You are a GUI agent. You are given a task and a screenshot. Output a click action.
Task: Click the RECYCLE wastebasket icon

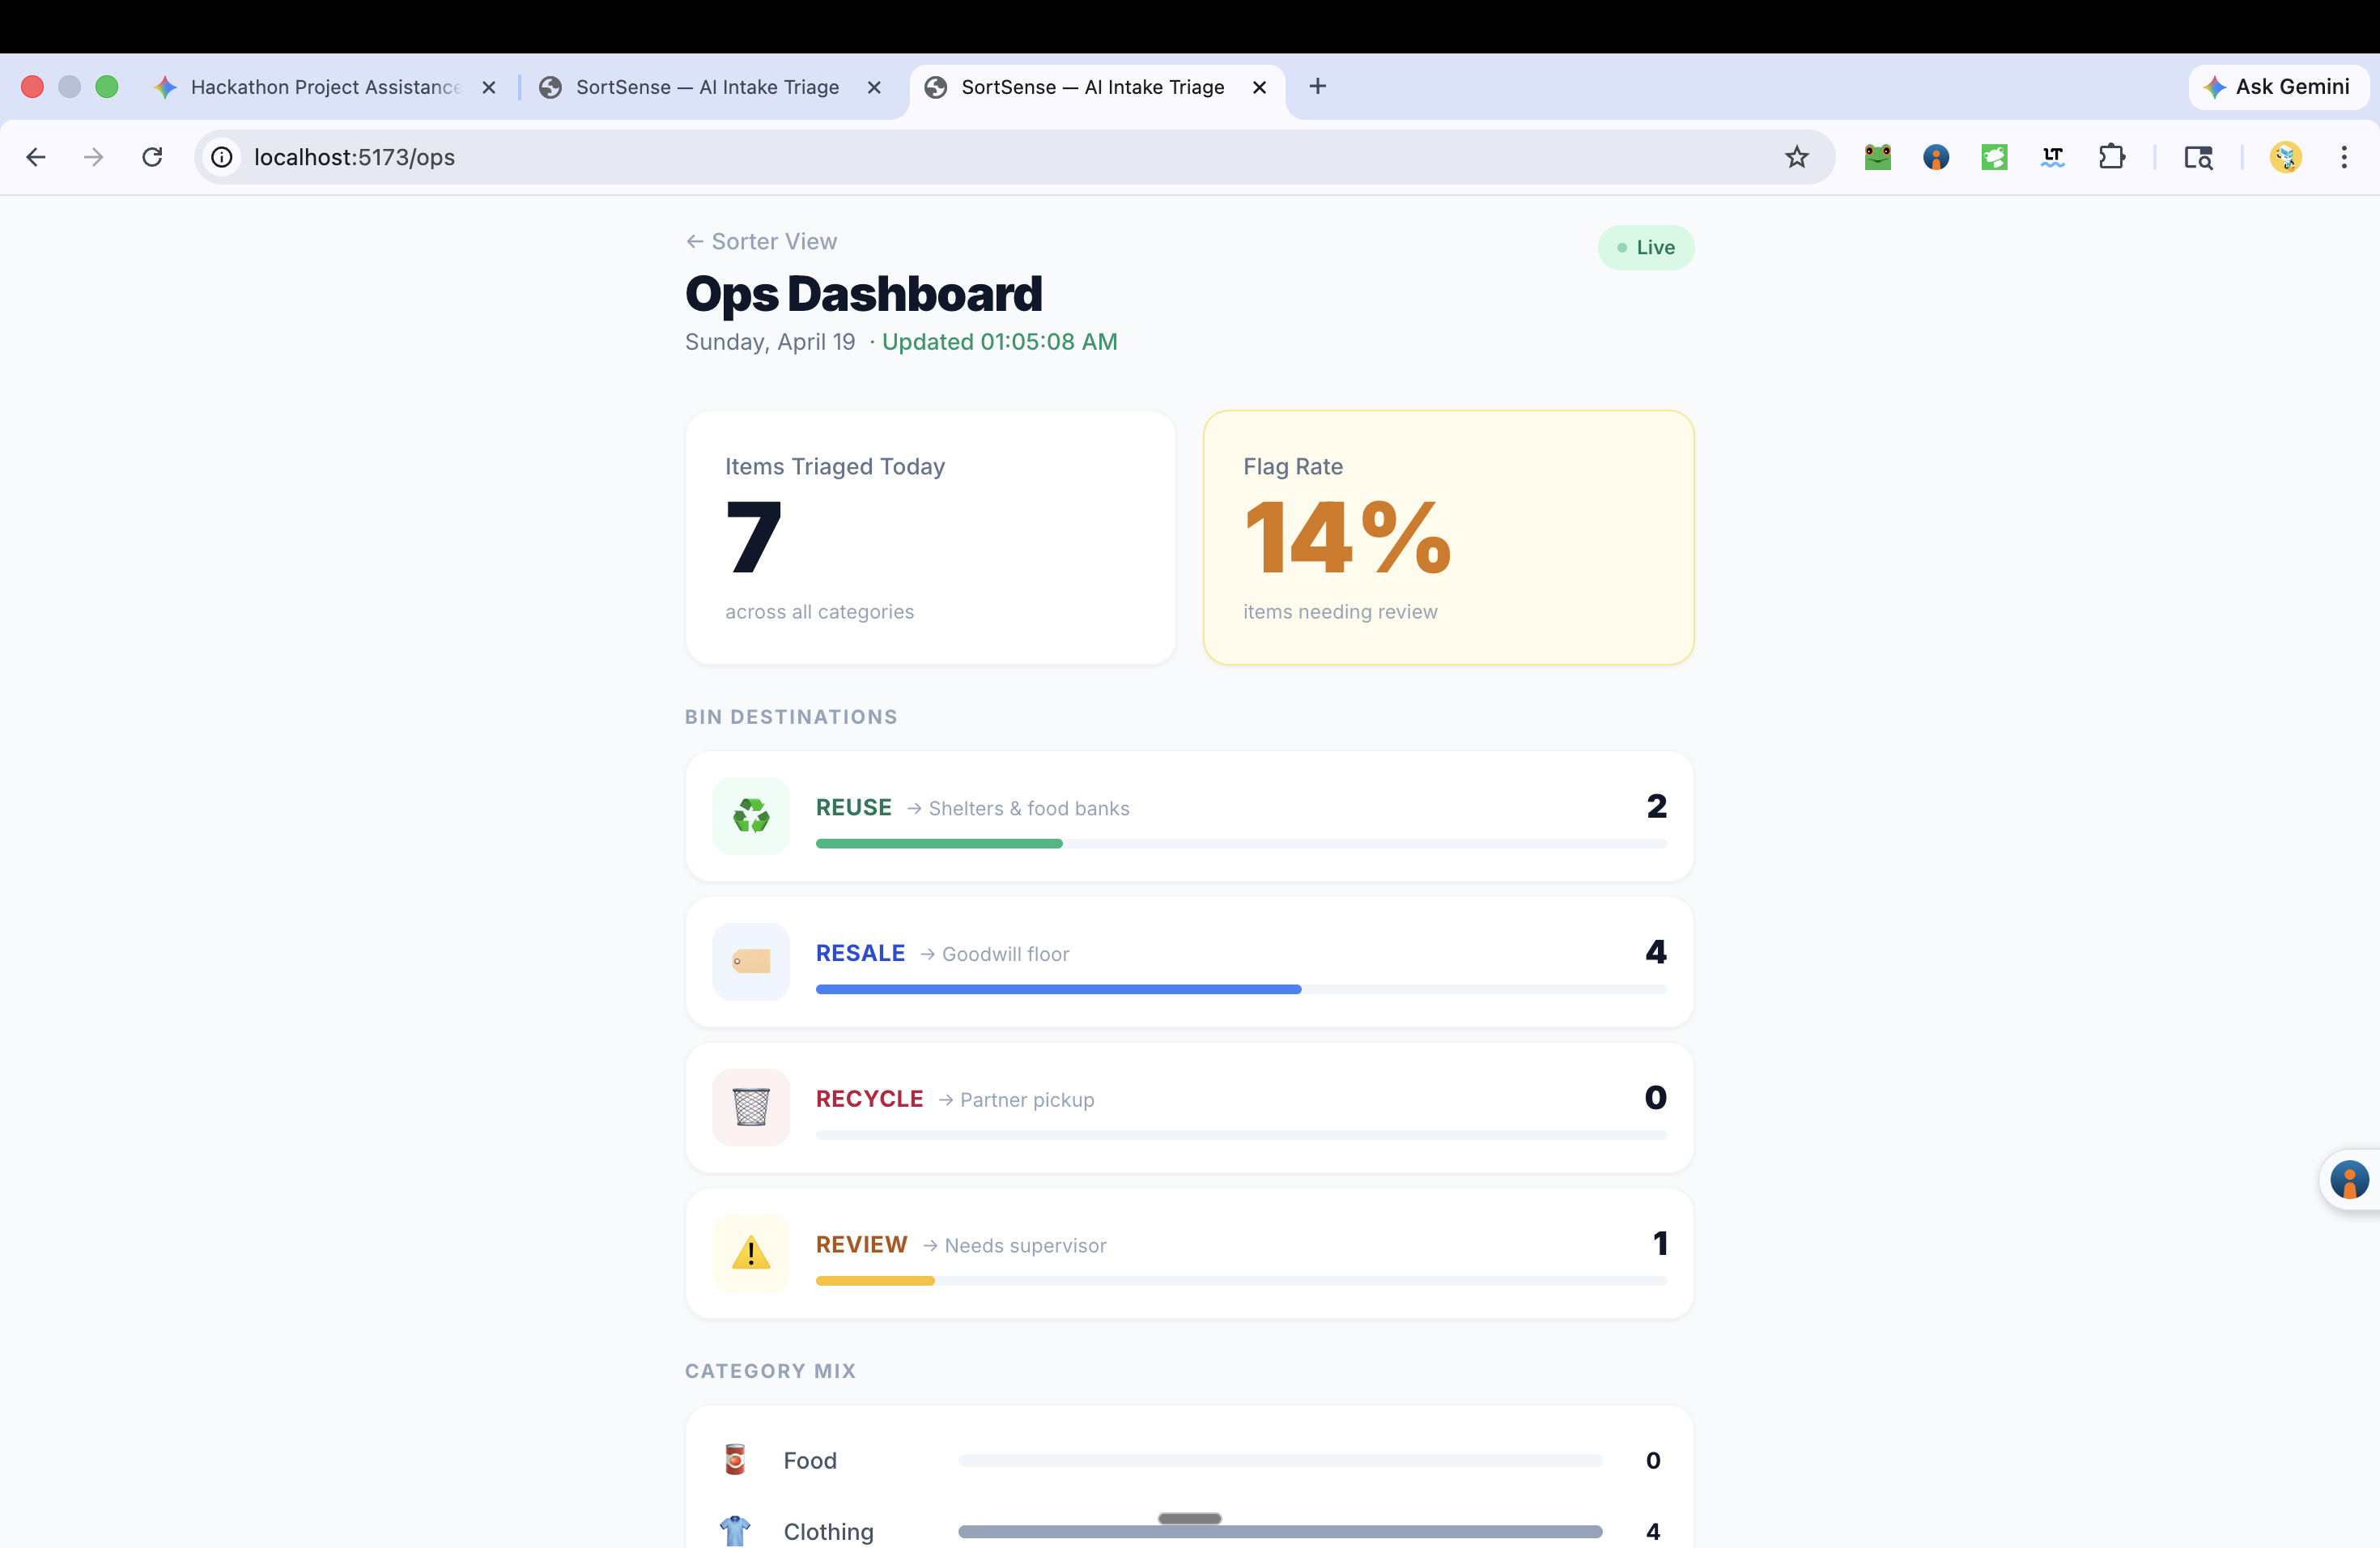coord(750,1107)
